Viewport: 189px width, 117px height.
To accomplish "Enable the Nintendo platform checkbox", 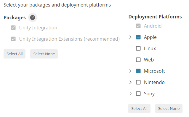I will tap(138, 82).
